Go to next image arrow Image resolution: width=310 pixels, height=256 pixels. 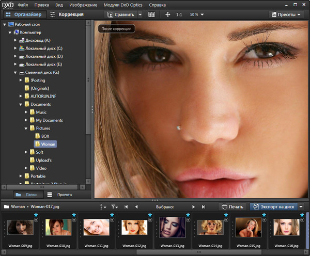[193, 206]
